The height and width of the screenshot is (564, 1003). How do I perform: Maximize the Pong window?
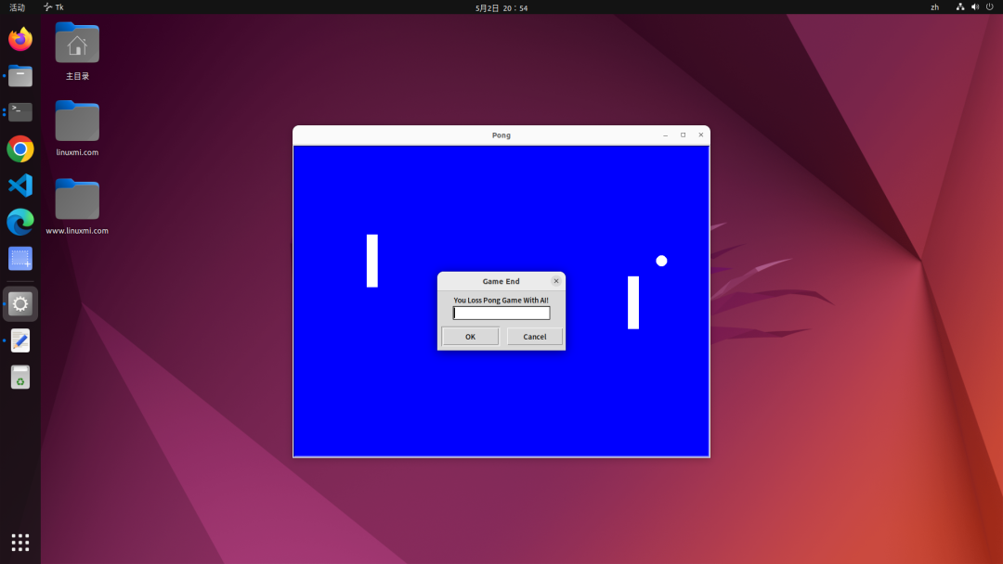point(684,135)
